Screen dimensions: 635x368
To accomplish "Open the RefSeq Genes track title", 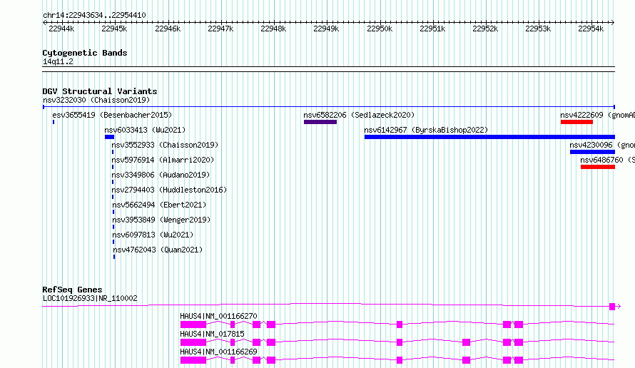I will pos(73,290).
